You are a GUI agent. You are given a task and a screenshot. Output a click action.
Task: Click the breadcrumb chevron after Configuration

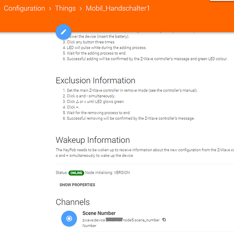click(x=50, y=9)
